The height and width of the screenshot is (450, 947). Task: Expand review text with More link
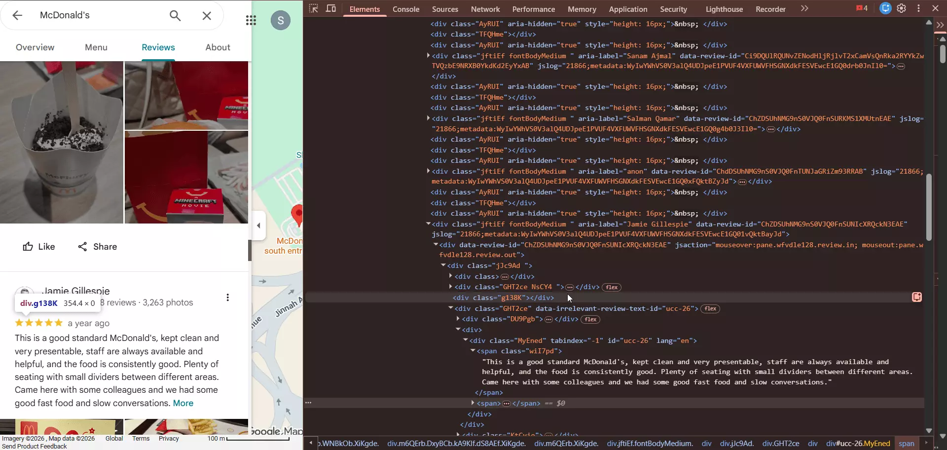183,403
